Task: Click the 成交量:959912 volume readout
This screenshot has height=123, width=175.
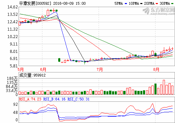Action: (x=33, y=75)
